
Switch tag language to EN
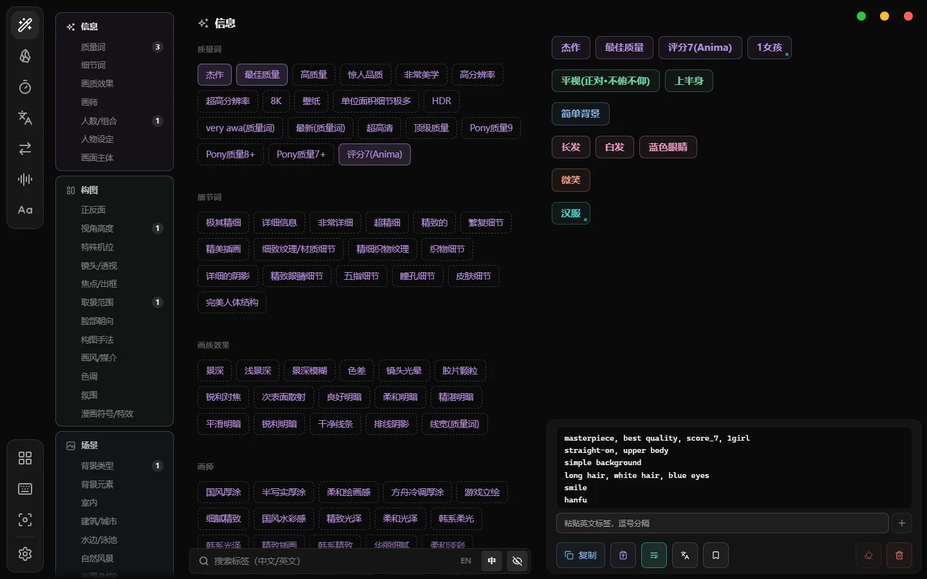pos(466,561)
